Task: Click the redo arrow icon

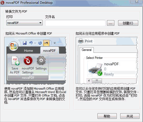Action: click(x=40, y=43)
